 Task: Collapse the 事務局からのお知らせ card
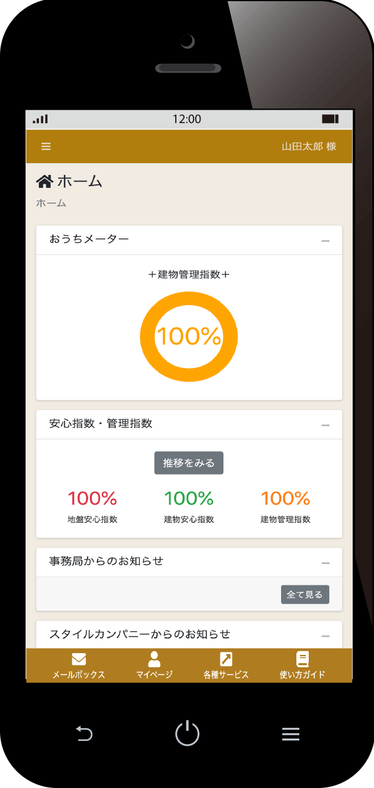click(x=325, y=564)
